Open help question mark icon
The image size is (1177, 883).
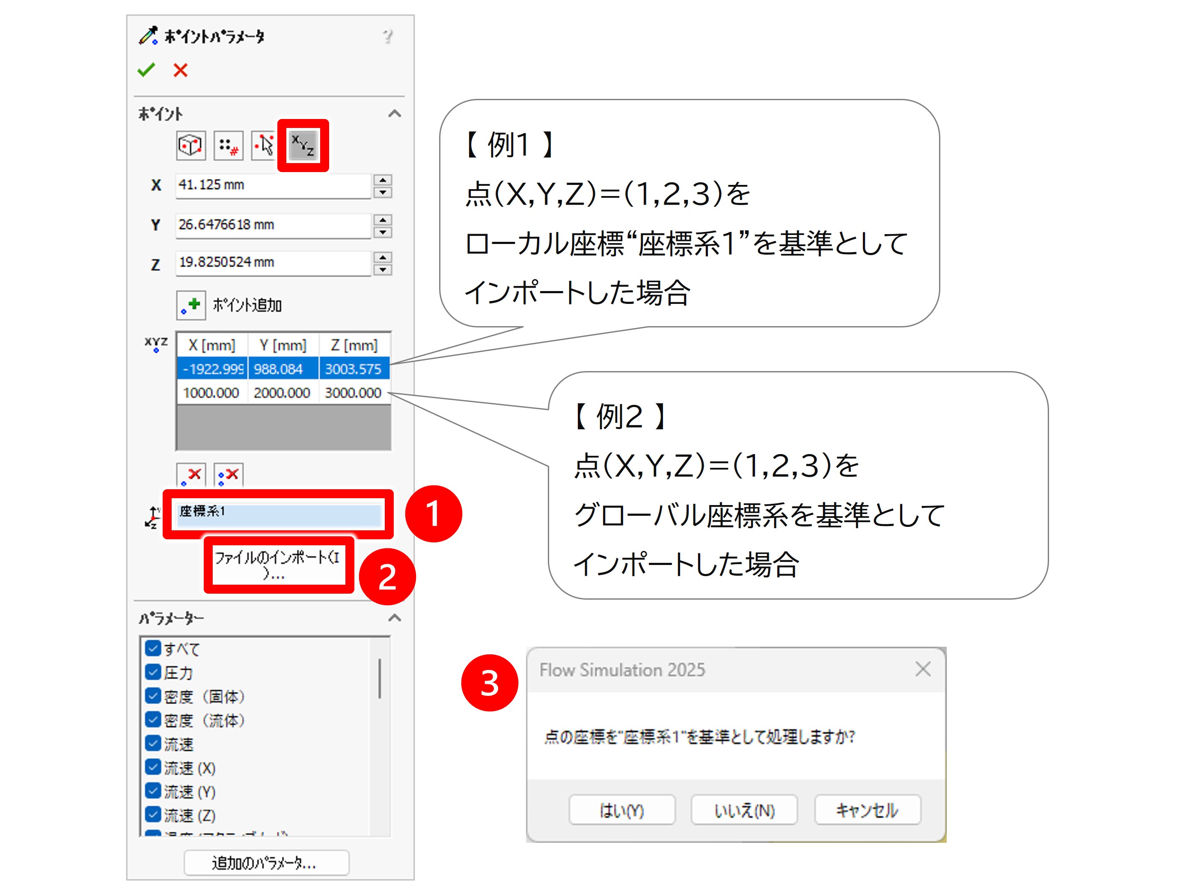coord(387,36)
